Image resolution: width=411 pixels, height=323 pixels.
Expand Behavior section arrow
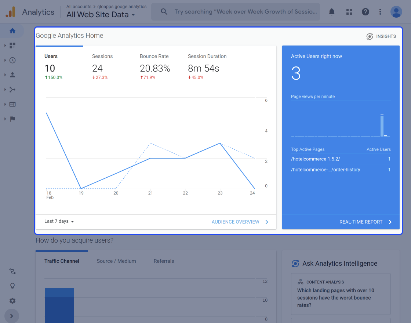point(5,104)
